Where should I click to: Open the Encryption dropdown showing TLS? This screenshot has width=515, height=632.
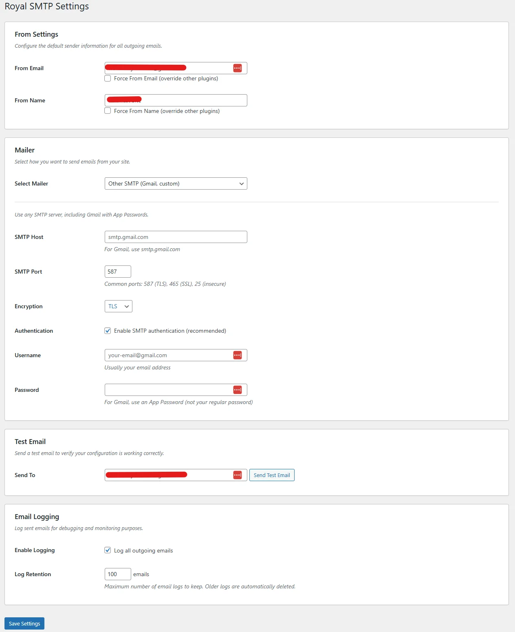118,306
